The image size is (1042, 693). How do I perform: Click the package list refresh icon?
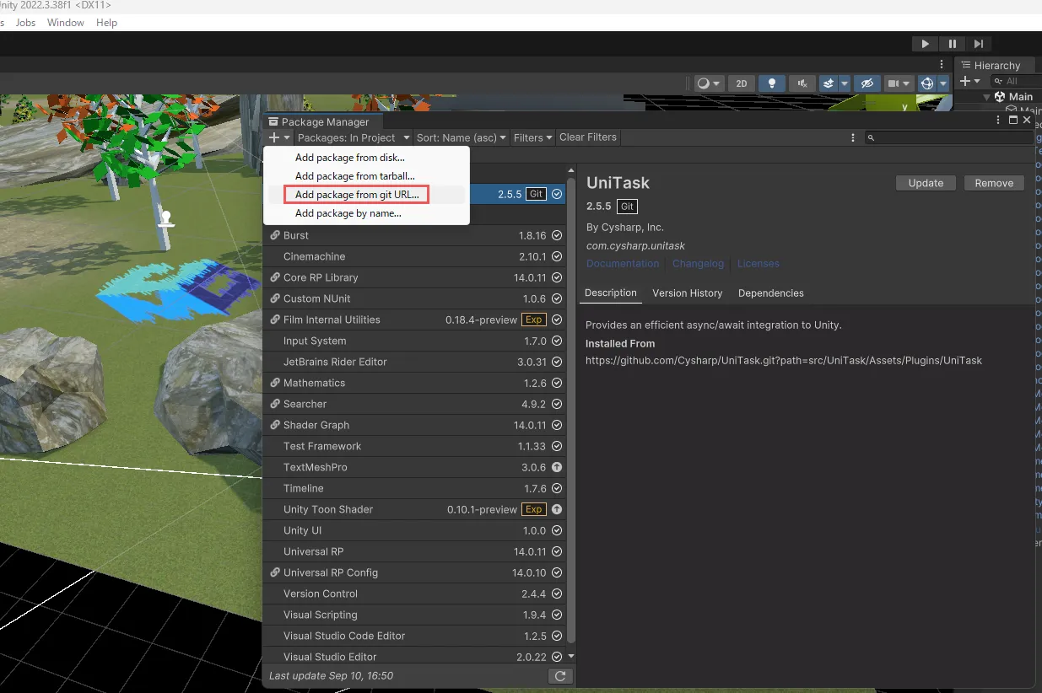[x=559, y=676]
